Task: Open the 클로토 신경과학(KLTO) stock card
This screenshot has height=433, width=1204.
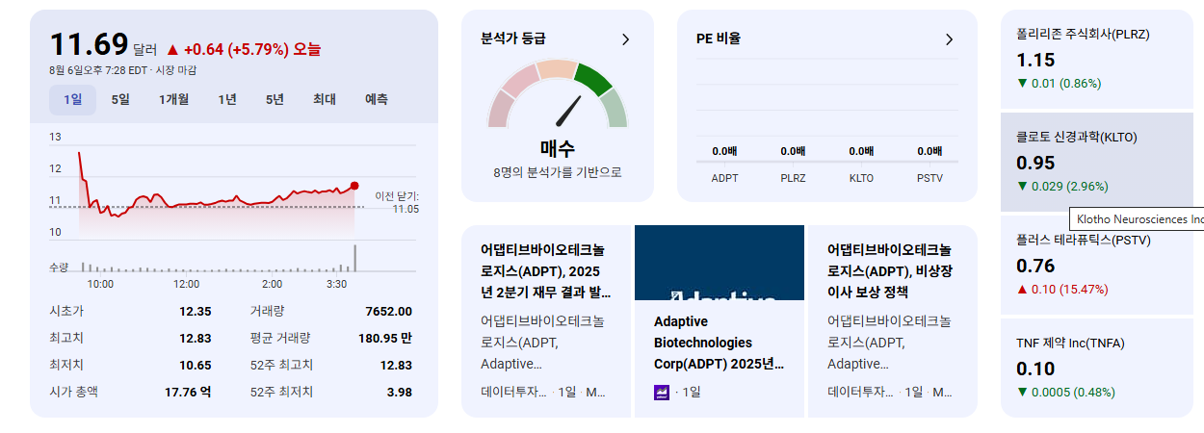Action: [x=1097, y=162]
